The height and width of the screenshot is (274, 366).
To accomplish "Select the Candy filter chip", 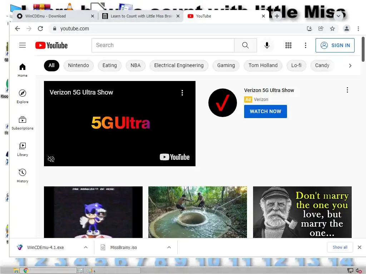I will pyautogui.click(x=322, y=66).
